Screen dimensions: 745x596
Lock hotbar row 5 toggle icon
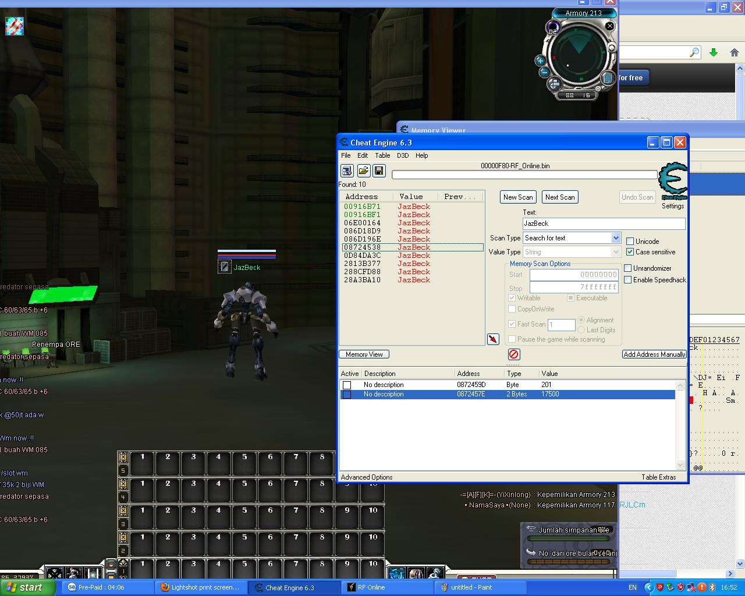(123, 457)
